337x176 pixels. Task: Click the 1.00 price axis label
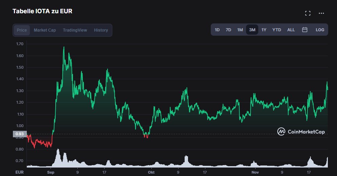[20, 126]
